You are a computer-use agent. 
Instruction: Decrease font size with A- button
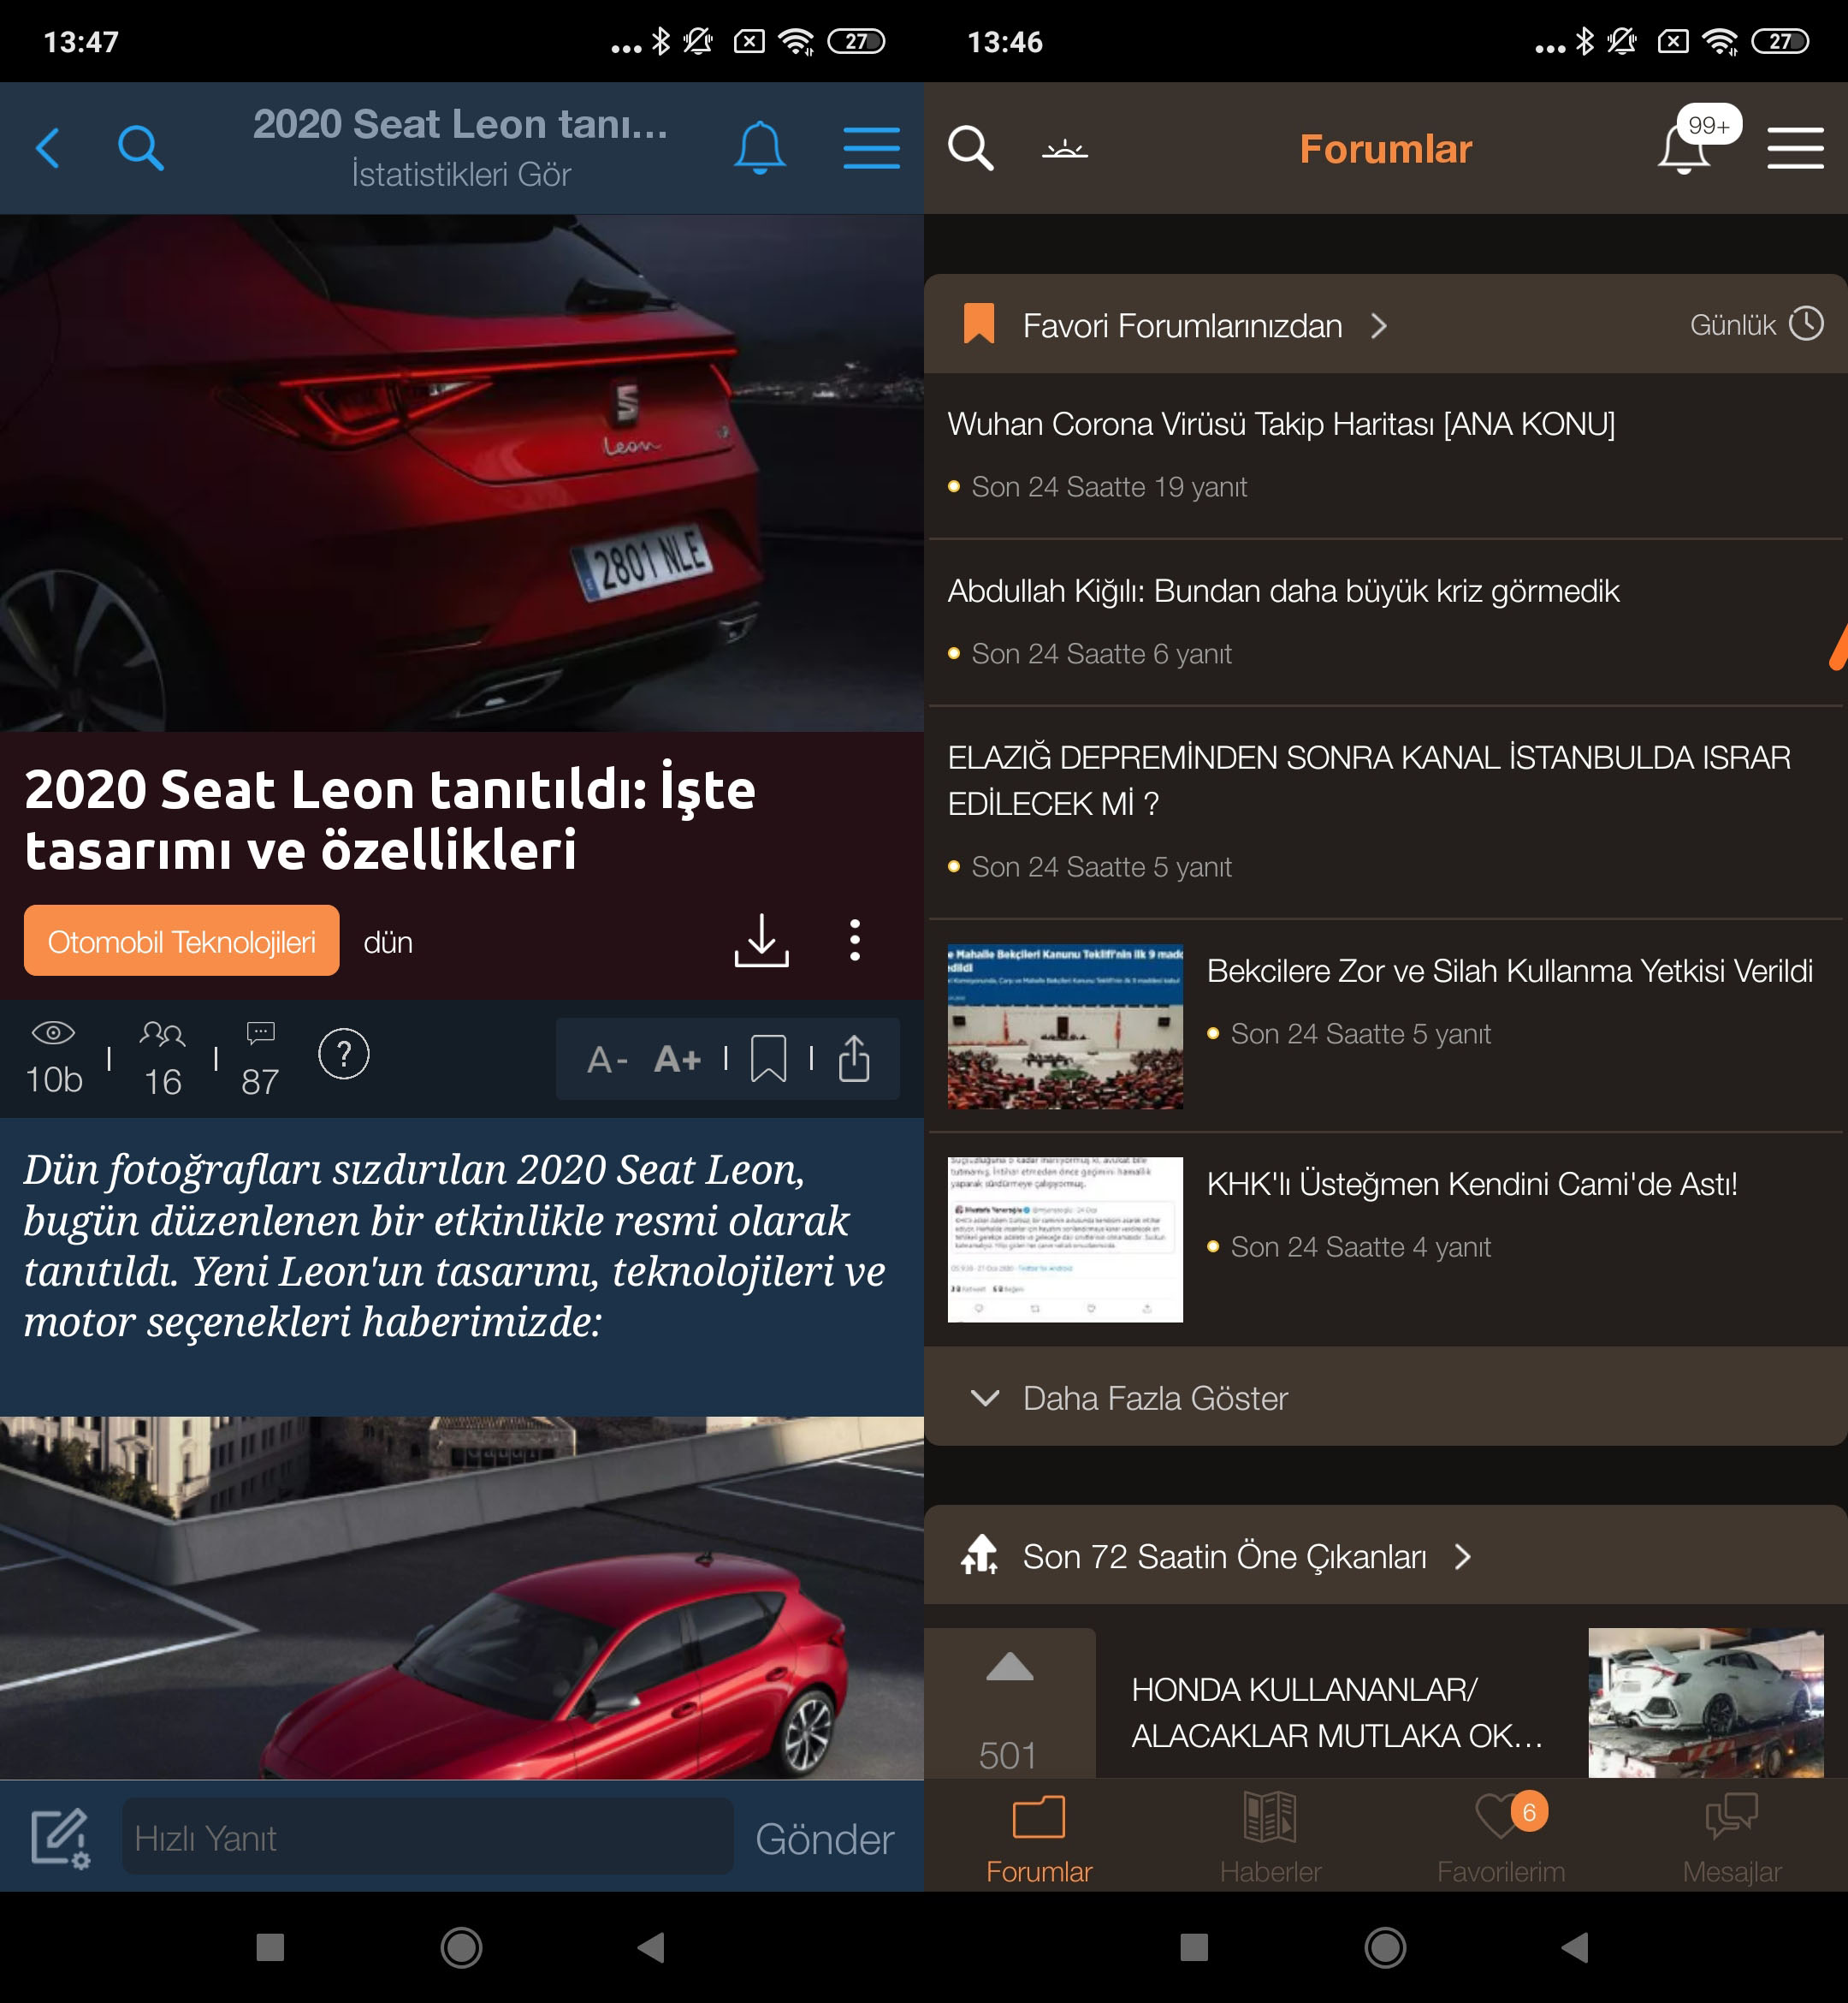606,1060
